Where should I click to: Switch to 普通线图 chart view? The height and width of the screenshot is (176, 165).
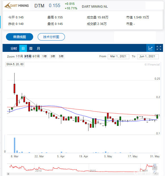(20, 37)
